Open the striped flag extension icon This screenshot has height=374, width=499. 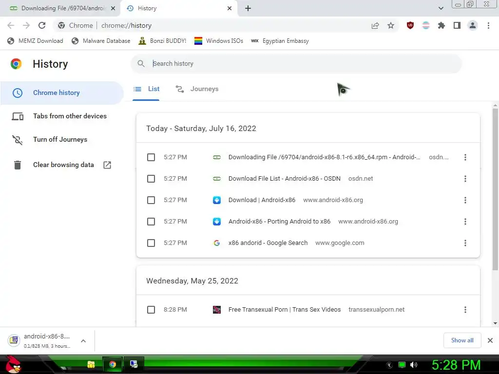(x=426, y=25)
